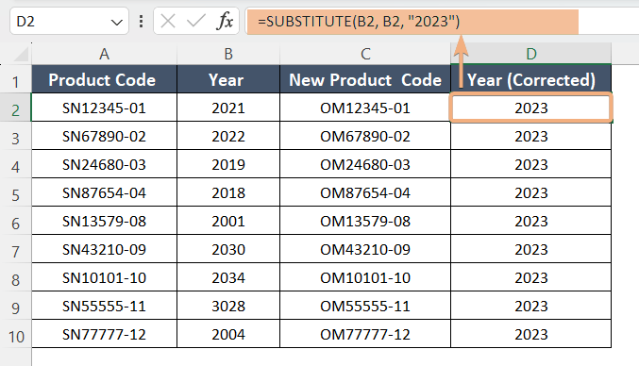Open the Name Box dropdown arrow
639x366 pixels.
(x=117, y=22)
